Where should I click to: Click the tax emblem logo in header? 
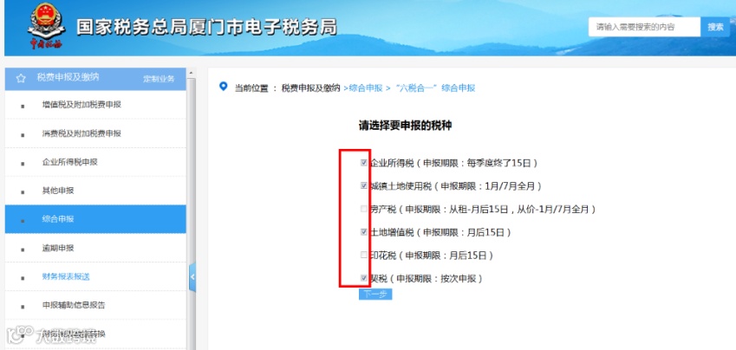(x=46, y=26)
